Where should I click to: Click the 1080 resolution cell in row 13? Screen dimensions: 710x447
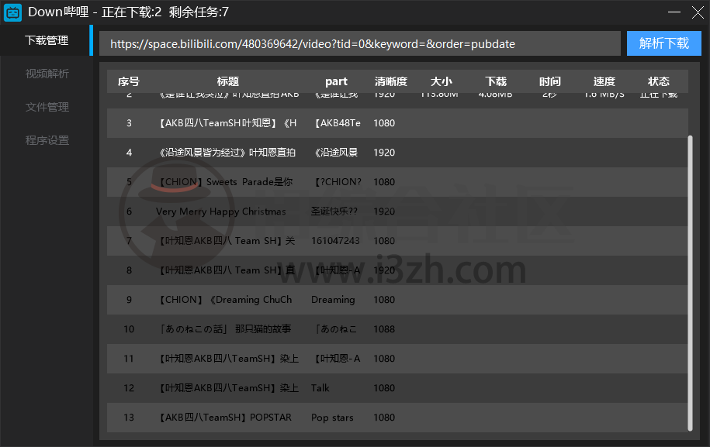click(384, 417)
